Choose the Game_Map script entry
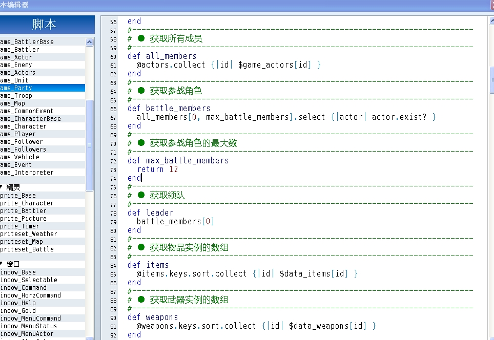This screenshot has height=340, width=494. point(43,103)
